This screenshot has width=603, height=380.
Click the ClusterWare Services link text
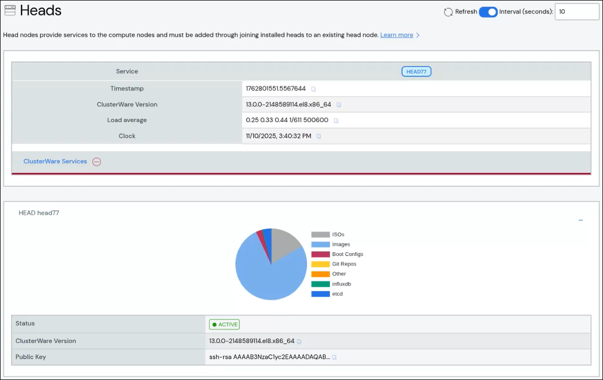click(55, 162)
